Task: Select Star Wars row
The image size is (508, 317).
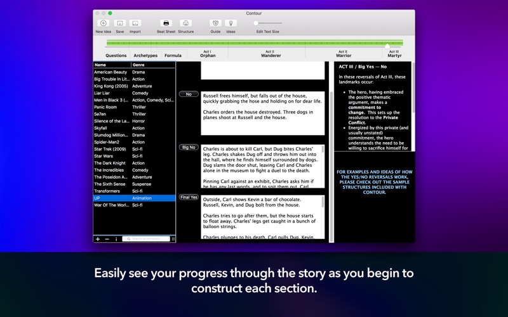Action: click(x=135, y=156)
